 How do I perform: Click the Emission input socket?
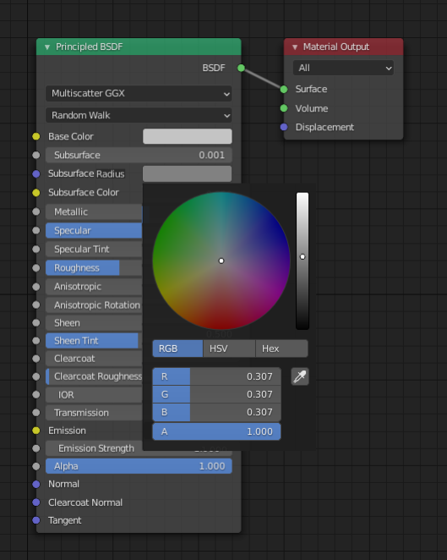click(36, 431)
